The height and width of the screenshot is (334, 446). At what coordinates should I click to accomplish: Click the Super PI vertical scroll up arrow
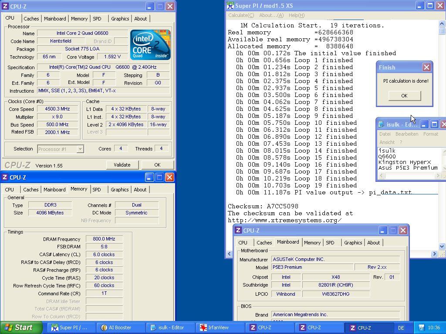click(443, 23)
